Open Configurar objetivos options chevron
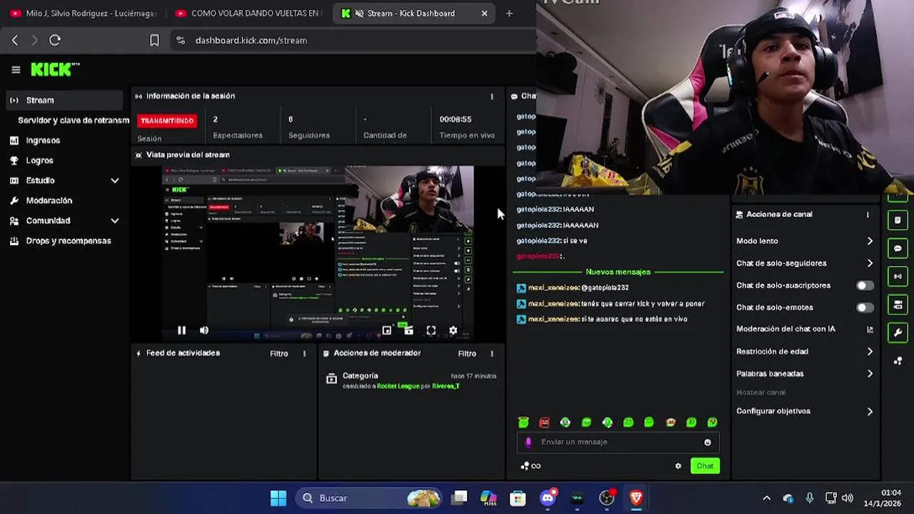This screenshot has height=514, width=914. pos(870,411)
